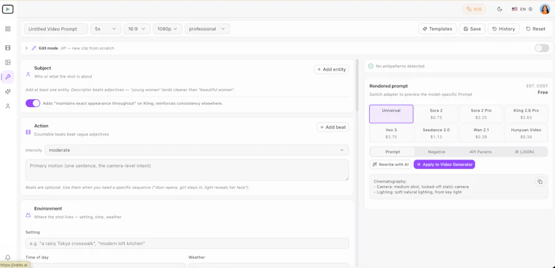Switch to the API Params tab
The width and height of the screenshot is (555, 268).
[x=480, y=152]
